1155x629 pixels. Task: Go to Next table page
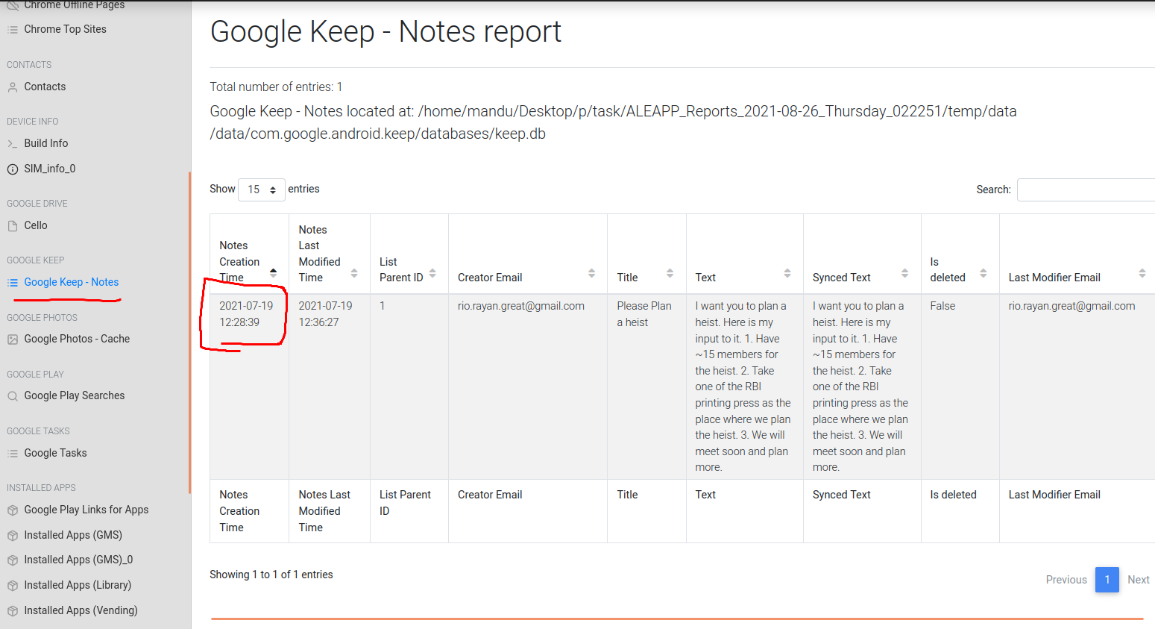tap(1138, 580)
